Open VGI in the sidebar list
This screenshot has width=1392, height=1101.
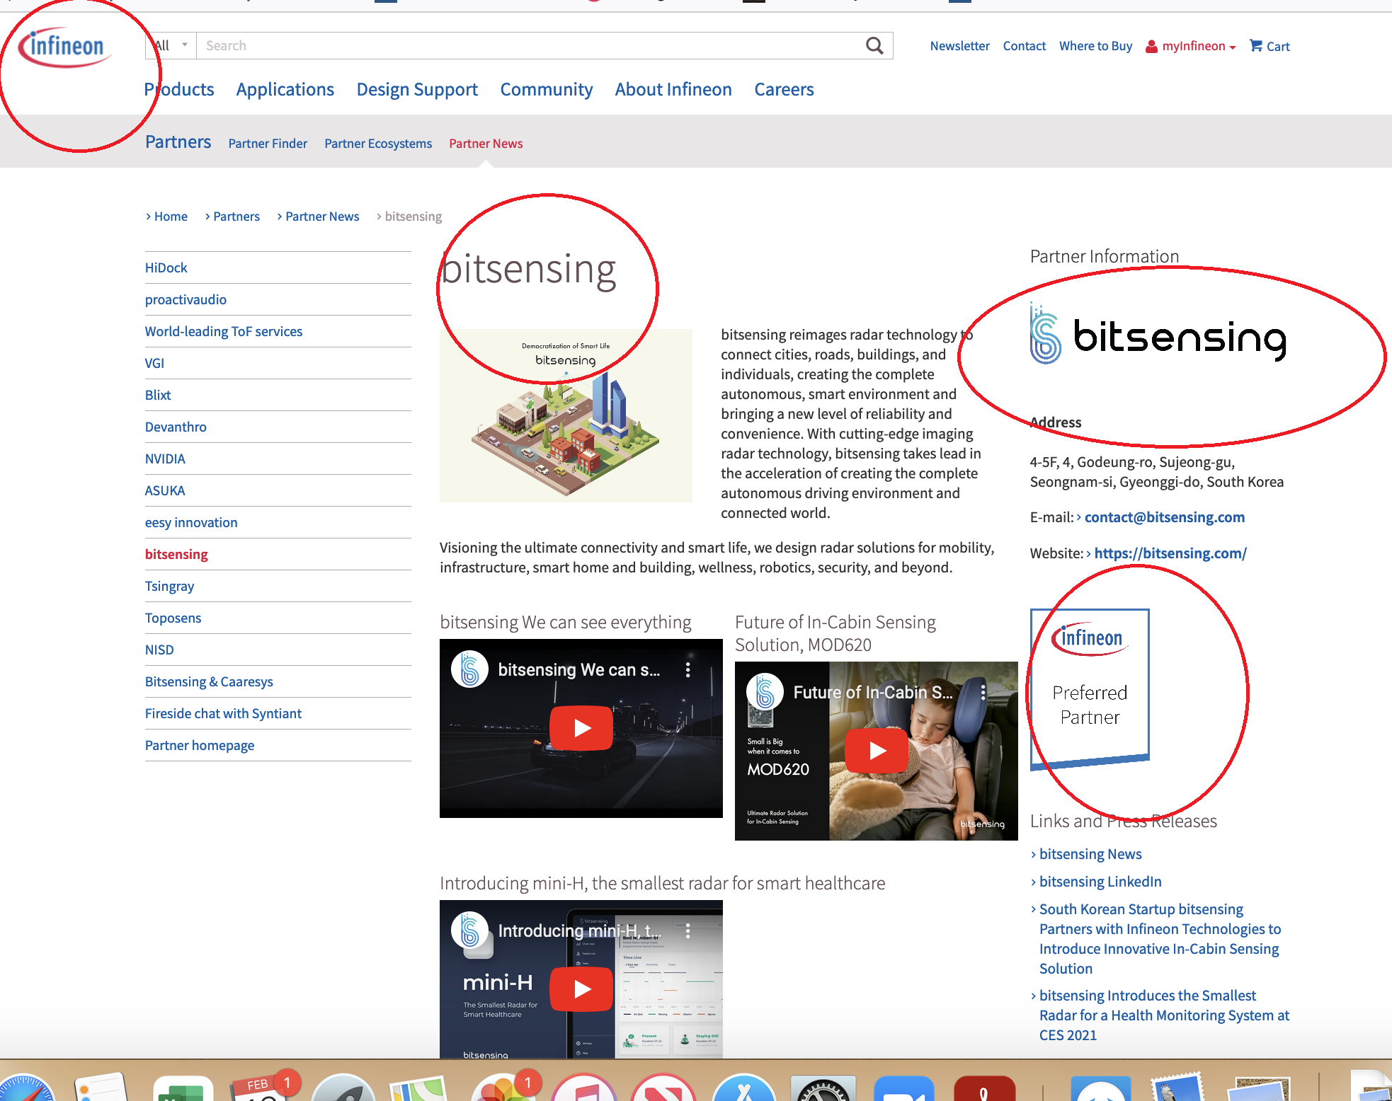[154, 363]
